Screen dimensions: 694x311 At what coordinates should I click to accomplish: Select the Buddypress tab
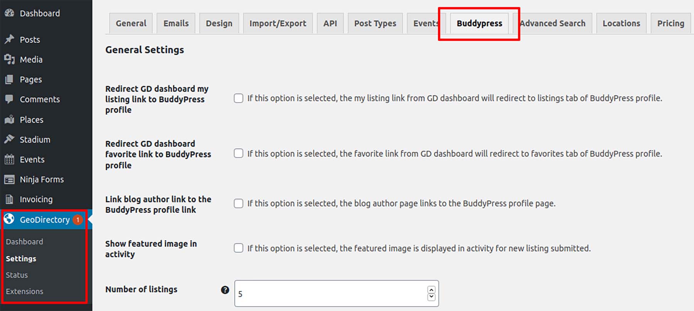pos(480,24)
